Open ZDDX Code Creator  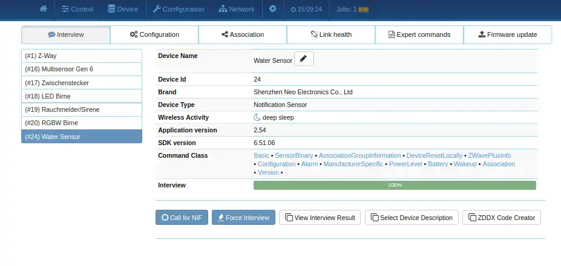pos(502,218)
